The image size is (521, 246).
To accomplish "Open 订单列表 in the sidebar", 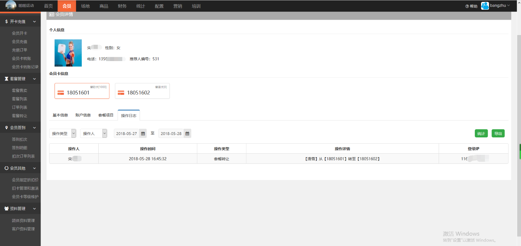I will coord(19,108).
